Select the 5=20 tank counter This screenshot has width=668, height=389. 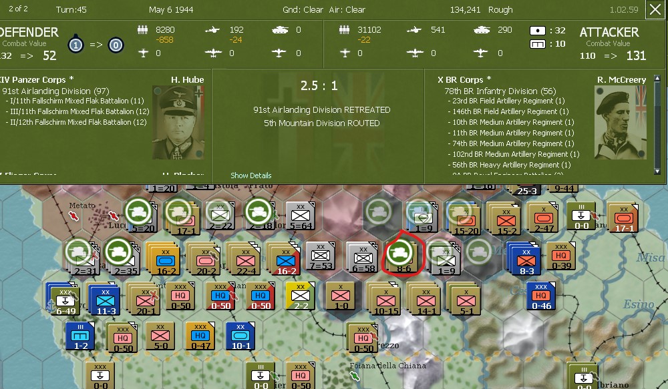[x=140, y=217]
